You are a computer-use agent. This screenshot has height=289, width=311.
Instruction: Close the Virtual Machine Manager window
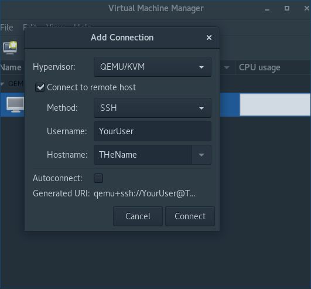point(307,8)
